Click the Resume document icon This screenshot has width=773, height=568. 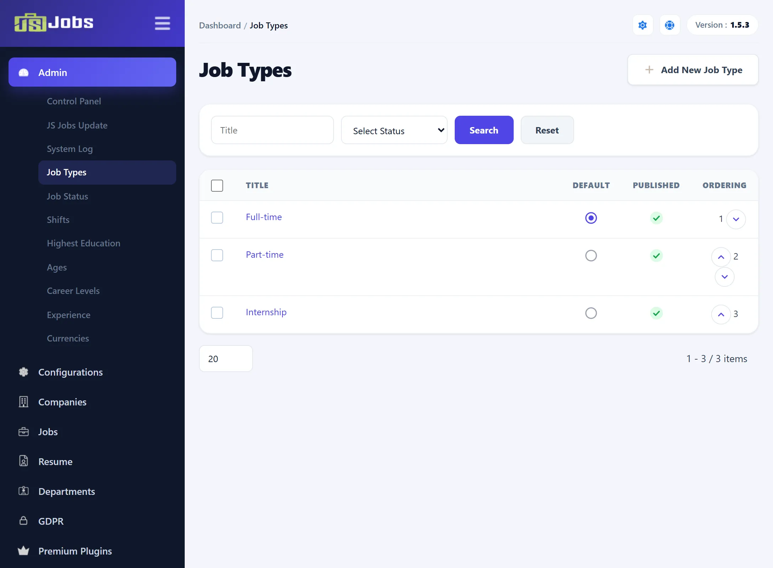tap(23, 461)
